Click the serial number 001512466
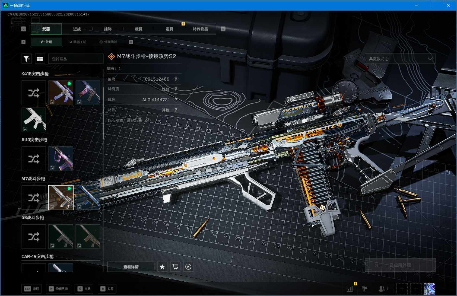457x296 pixels. click(157, 79)
